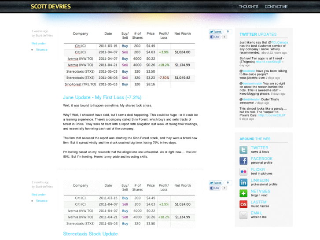Click the filed under label of first post
This screenshot has width=320, height=240.
point(39,44)
